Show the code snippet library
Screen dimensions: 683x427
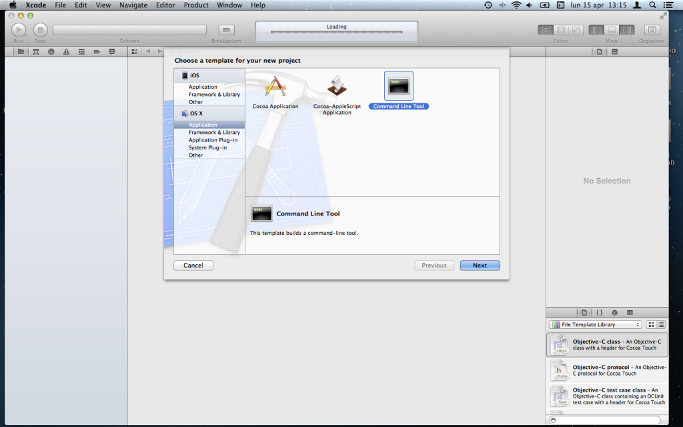pos(599,312)
